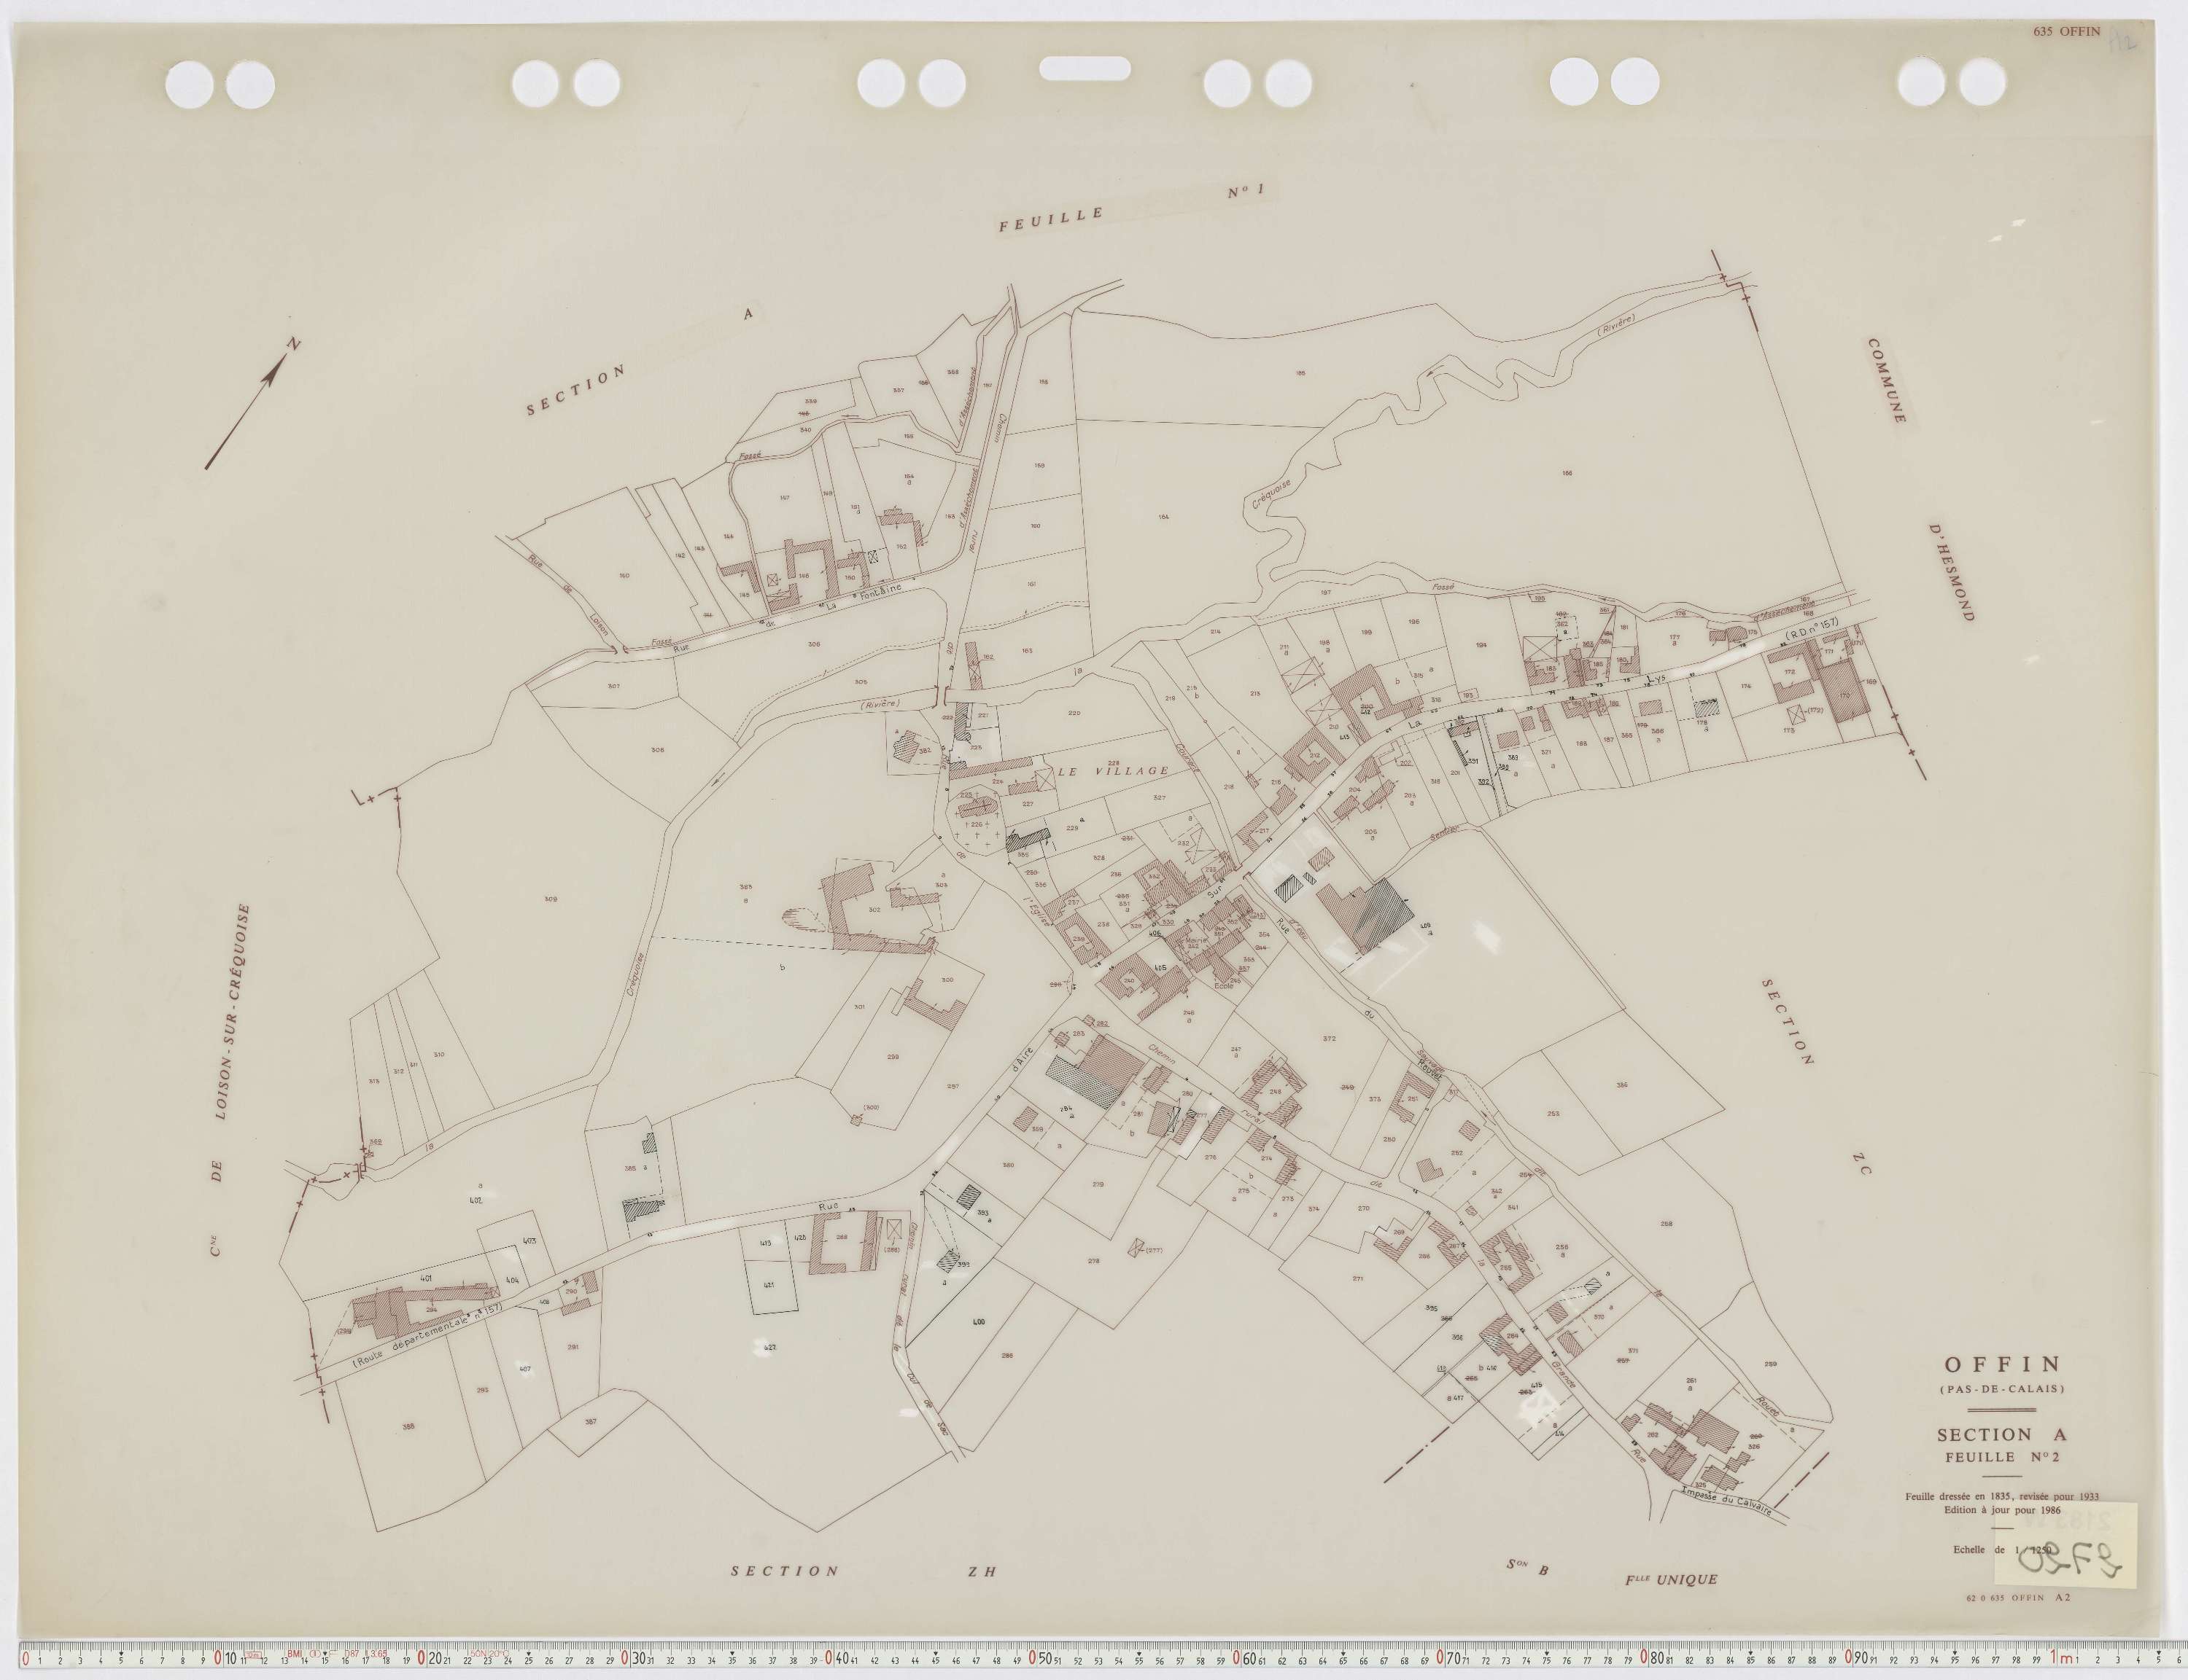
Task: Click parcel number 402
Action: coord(476,1198)
